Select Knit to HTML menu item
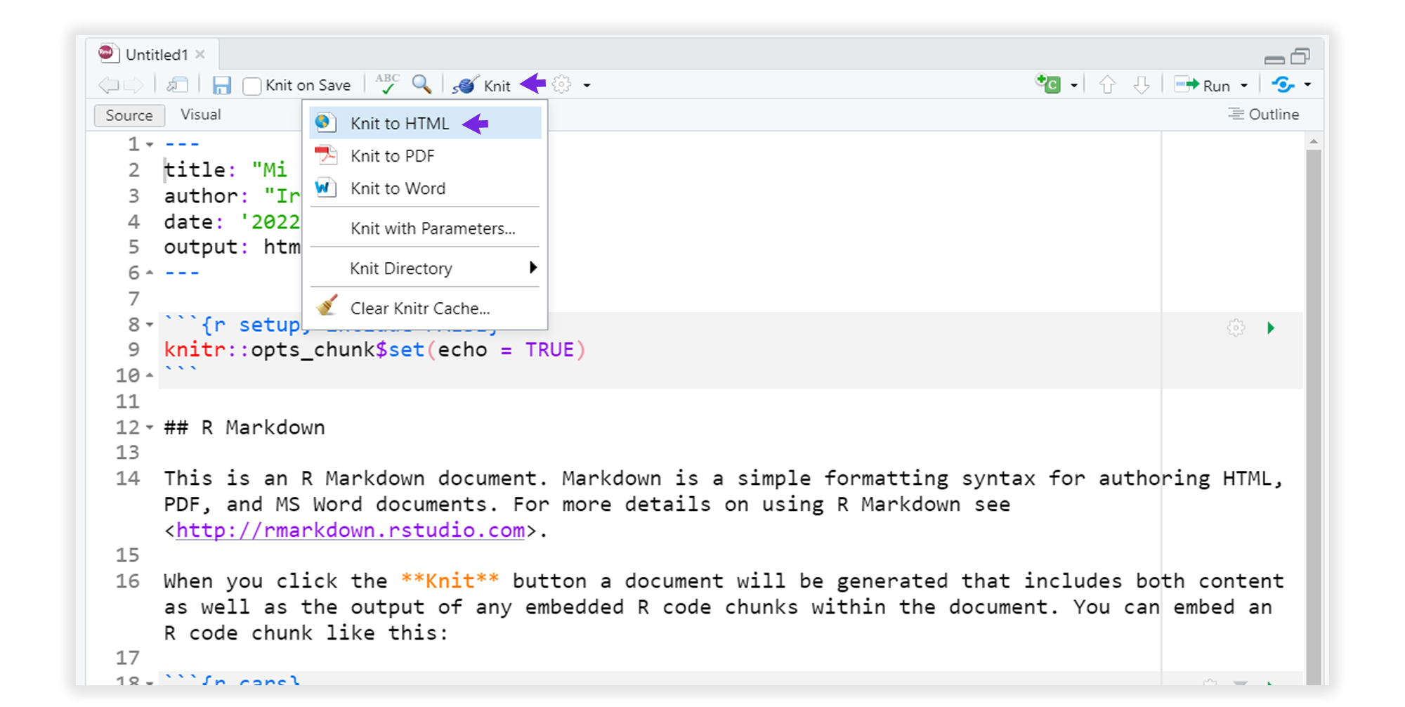This screenshot has height=707, width=1405. (x=425, y=123)
